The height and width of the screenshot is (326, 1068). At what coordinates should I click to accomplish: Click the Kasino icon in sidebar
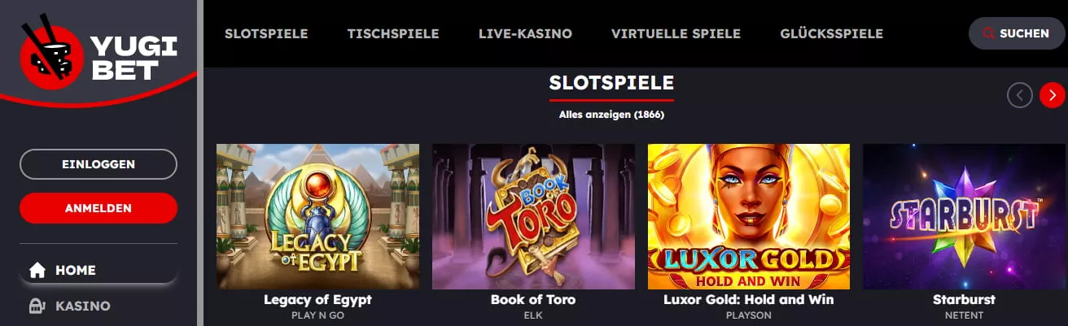point(37,306)
